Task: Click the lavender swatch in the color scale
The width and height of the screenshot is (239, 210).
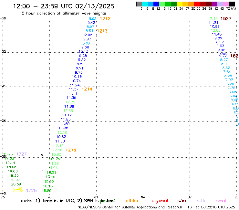Action: pos(220,4)
